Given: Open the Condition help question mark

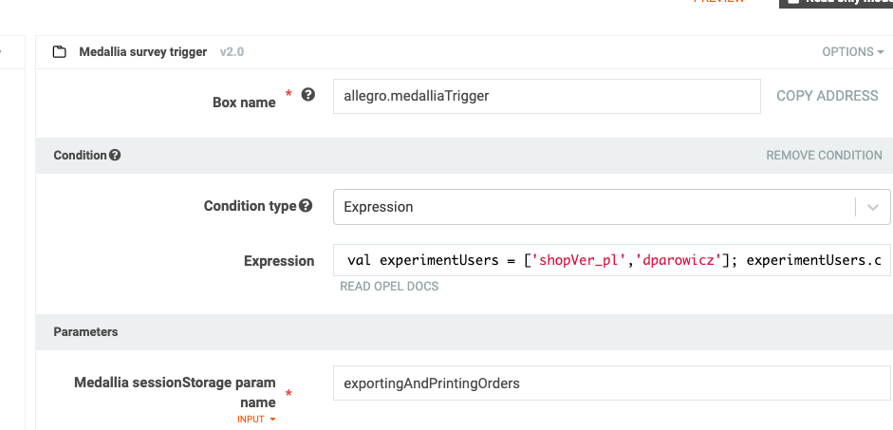Looking at the screenshot, I should click(115, 155).
